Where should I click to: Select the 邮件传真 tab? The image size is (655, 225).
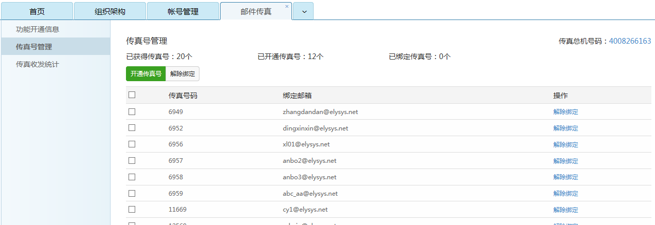coord(256,11)
